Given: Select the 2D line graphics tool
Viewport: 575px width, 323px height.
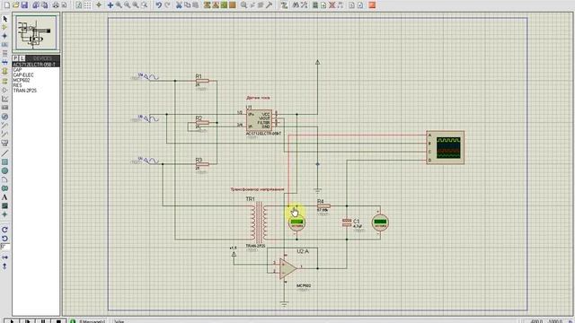Looking at the screenshot, I should coord(4,153).
